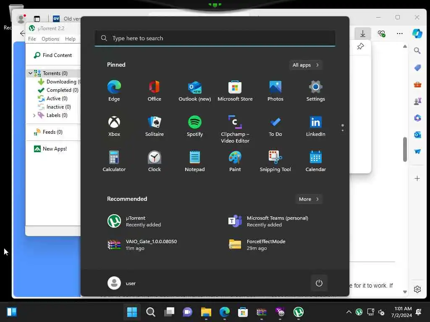Open Edge browser essentials heart icon
This screenshot has height=322, width=430.
pyautogui.click(x=381, y=34)
